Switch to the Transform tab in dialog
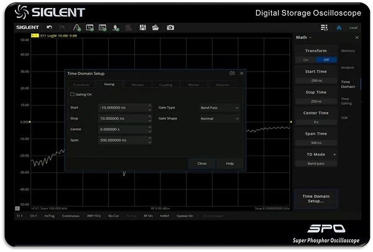 81,85
